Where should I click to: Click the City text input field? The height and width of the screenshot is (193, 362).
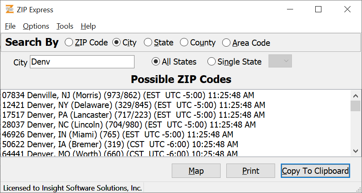coord(82,62)
